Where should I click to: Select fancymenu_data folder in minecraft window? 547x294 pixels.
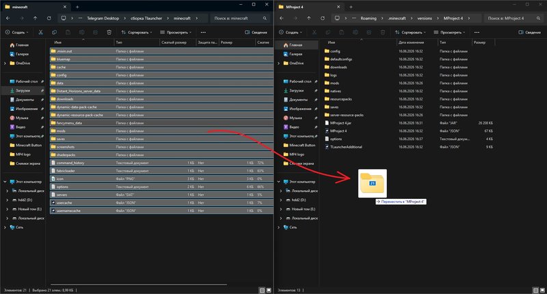161,123
